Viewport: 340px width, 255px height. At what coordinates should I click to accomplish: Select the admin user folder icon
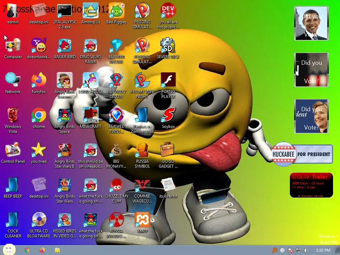[x=13, y=11]
